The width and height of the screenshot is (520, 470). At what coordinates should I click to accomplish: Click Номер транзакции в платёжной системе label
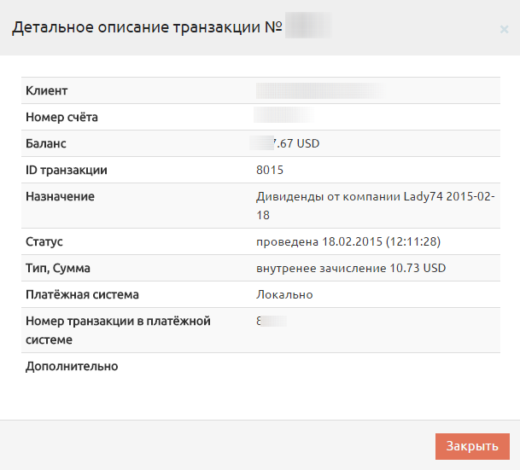coord(118,330)
